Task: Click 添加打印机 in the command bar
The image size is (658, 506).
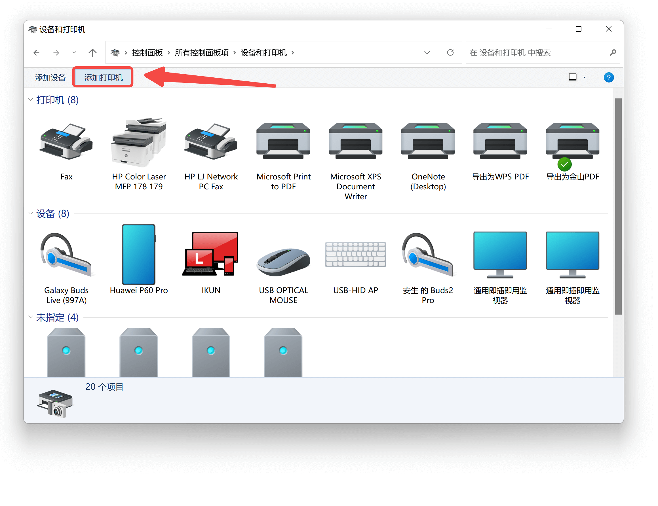Action: pyautogui.click(x=103, y=78)
